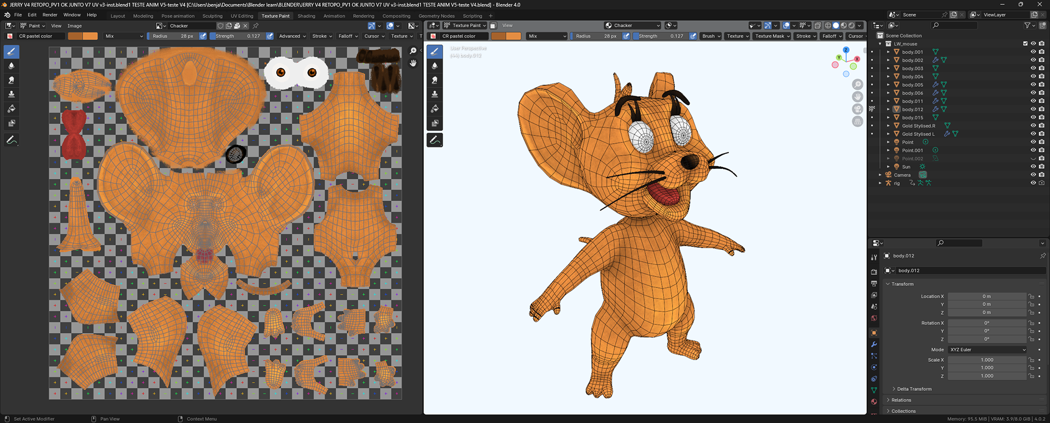
Task: Click 3D viewport zoom gizmo button
Action: 857,84
